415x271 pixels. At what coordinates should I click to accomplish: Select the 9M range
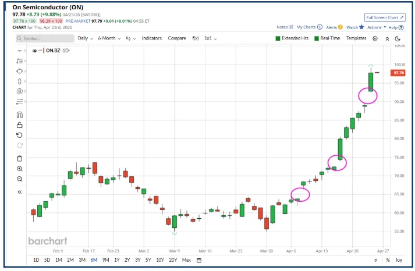105,260
